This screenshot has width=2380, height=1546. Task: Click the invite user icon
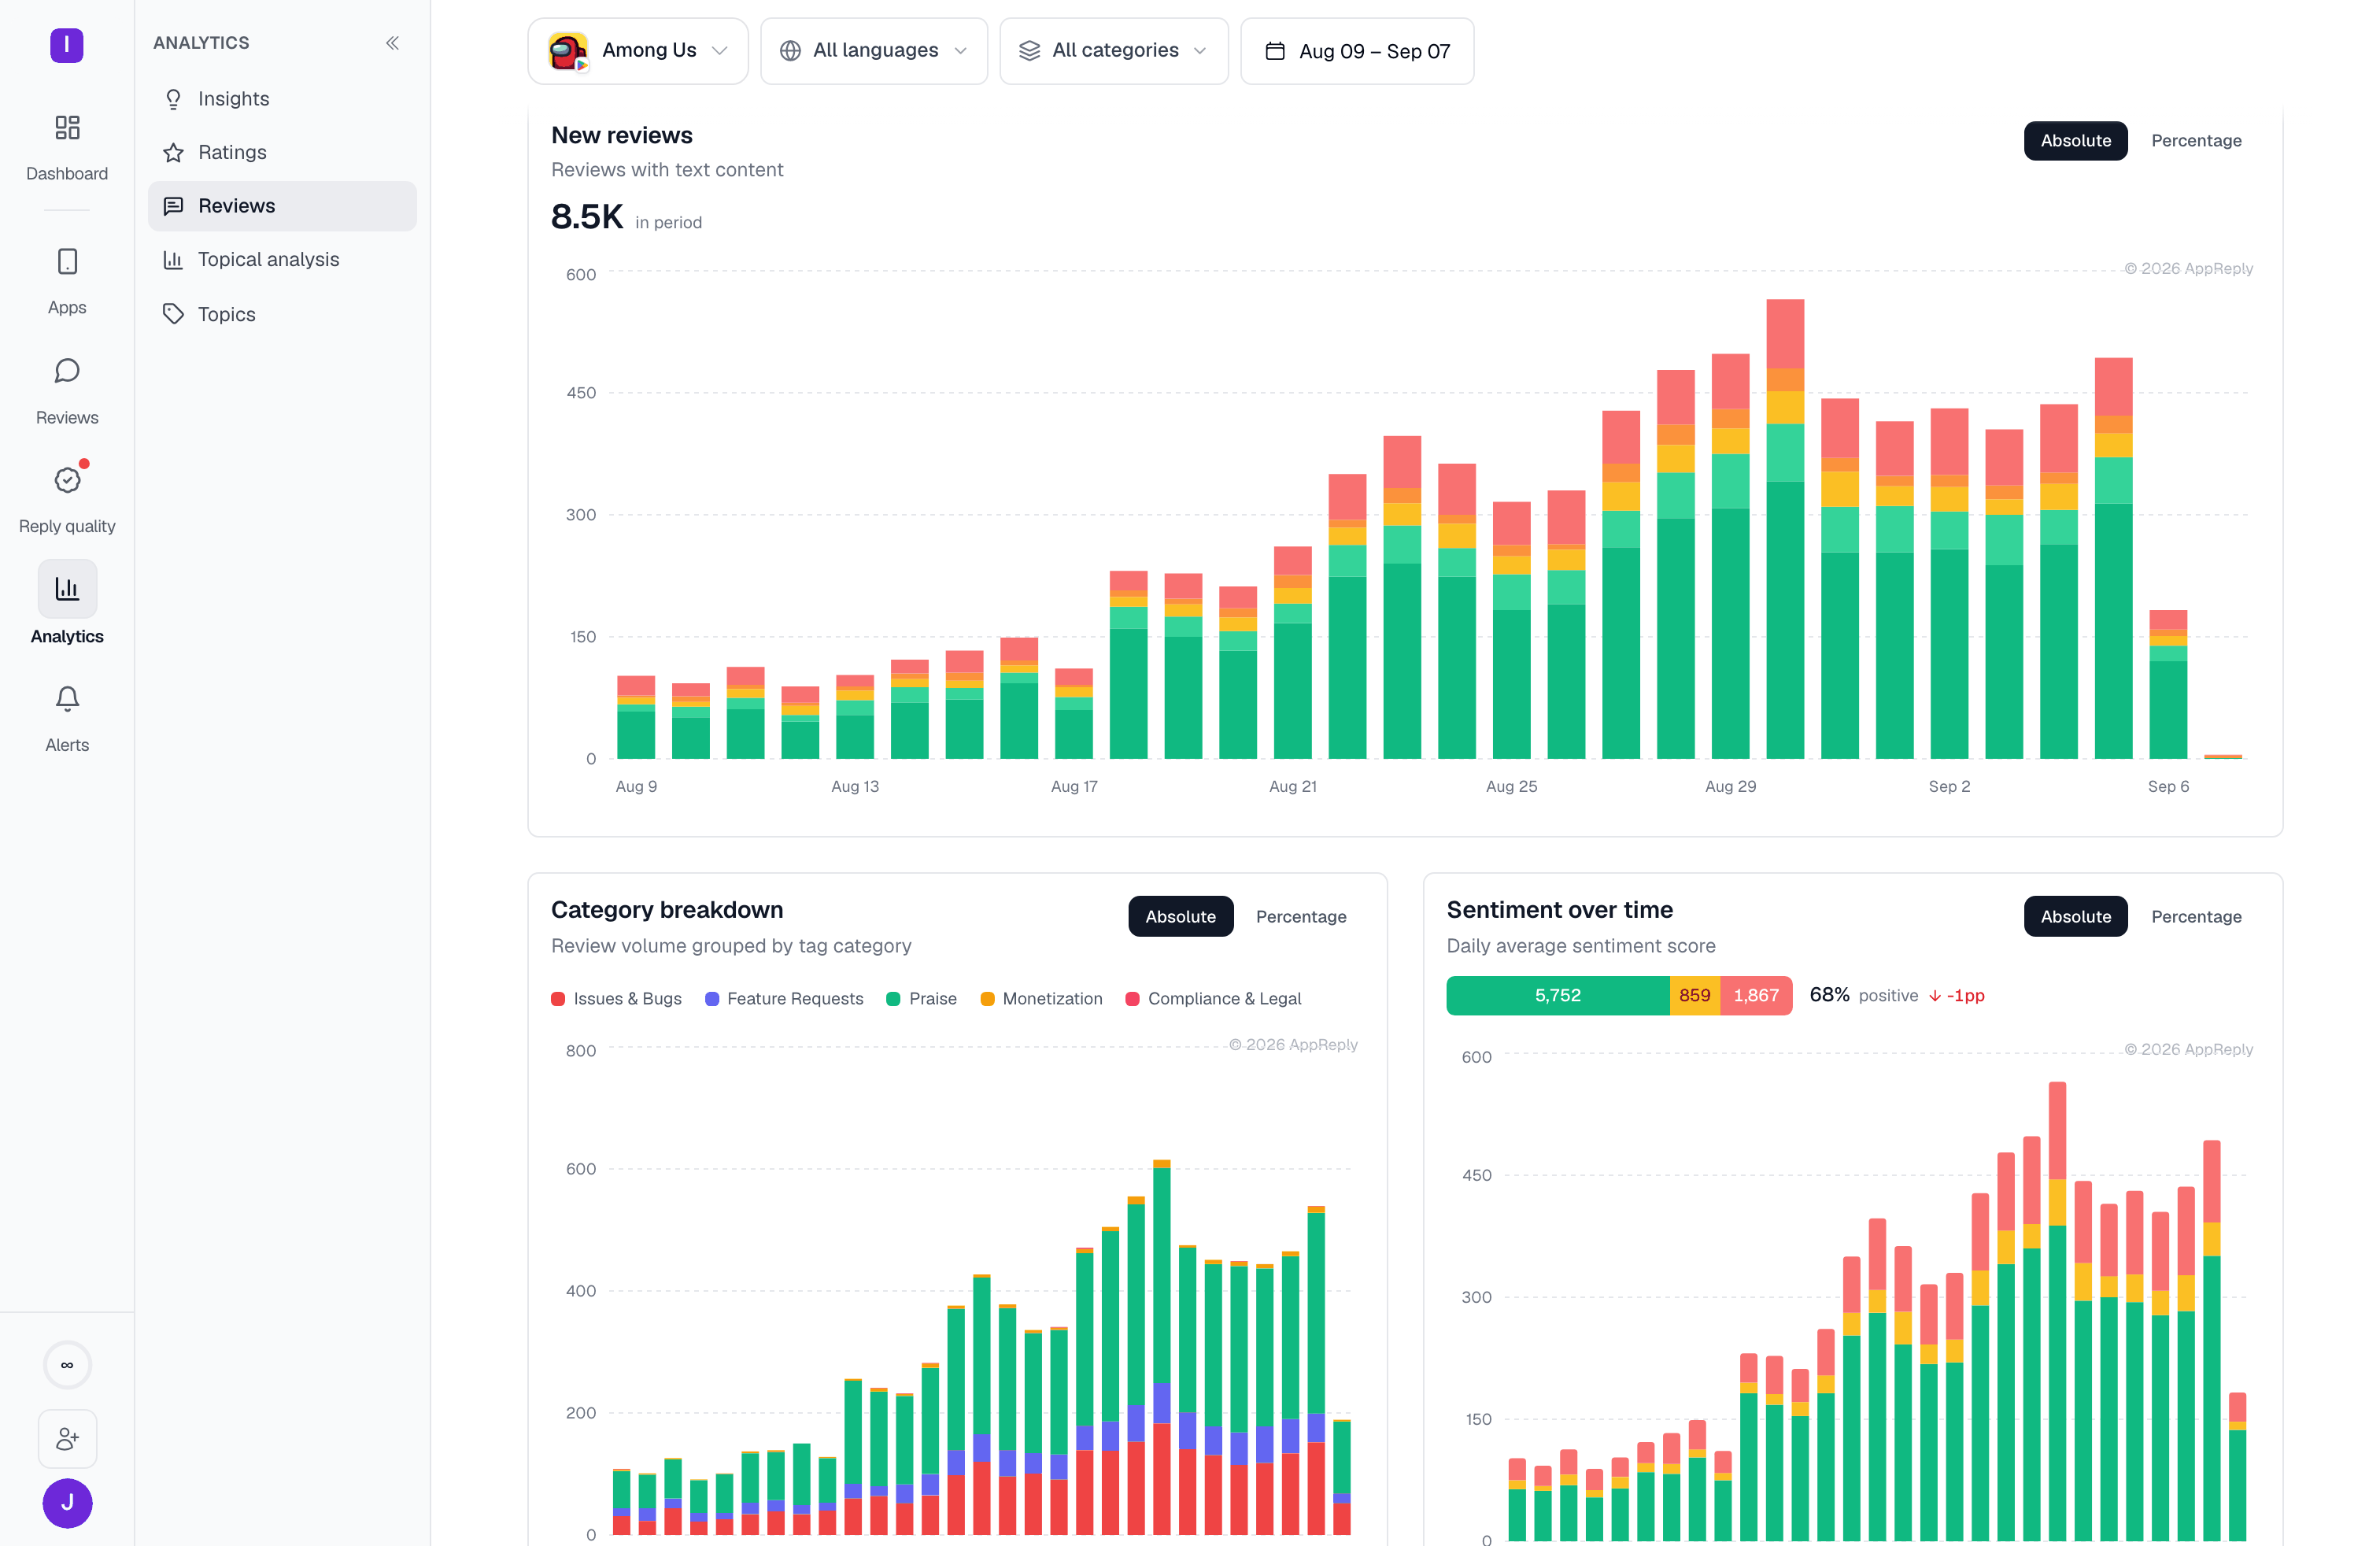click(67, 1439)
